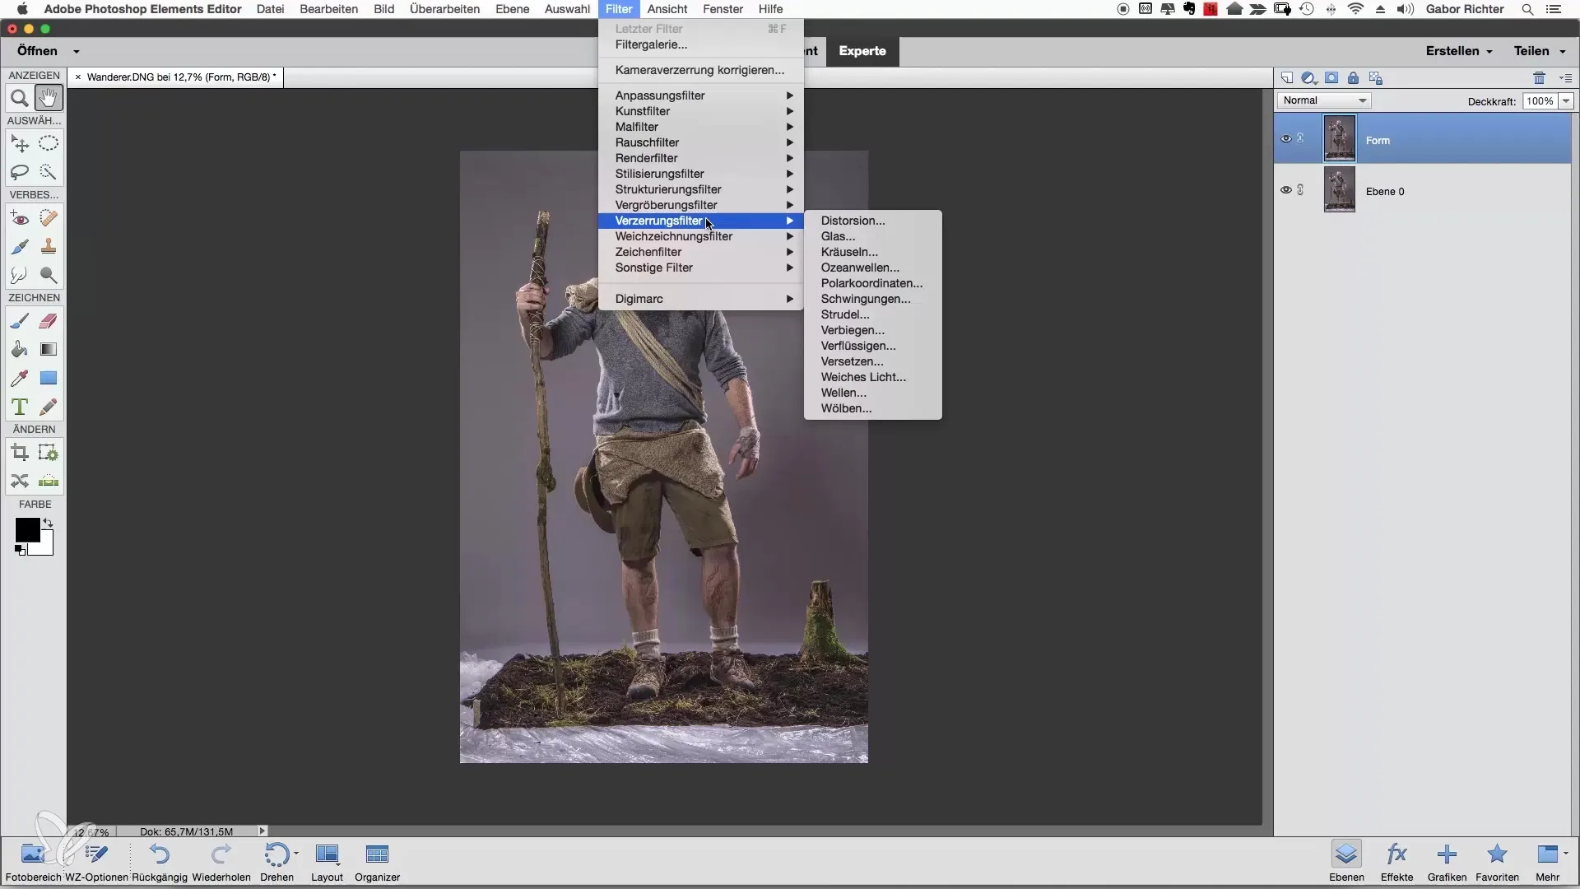Delete layer with trash icon
Screen dimensions: 1580x889
pyautogui.click(x=1539, y=78)
